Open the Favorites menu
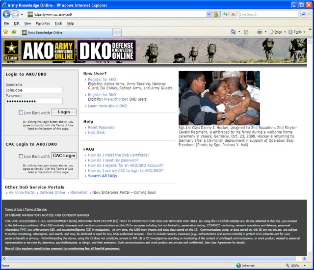The height and width of the screenshot is (270, 314). 43,23
